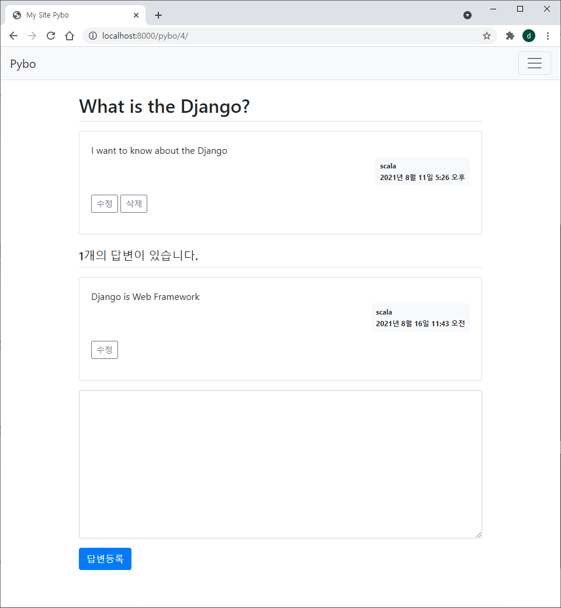Click author 'scala' in the question badge

[387, 166]
